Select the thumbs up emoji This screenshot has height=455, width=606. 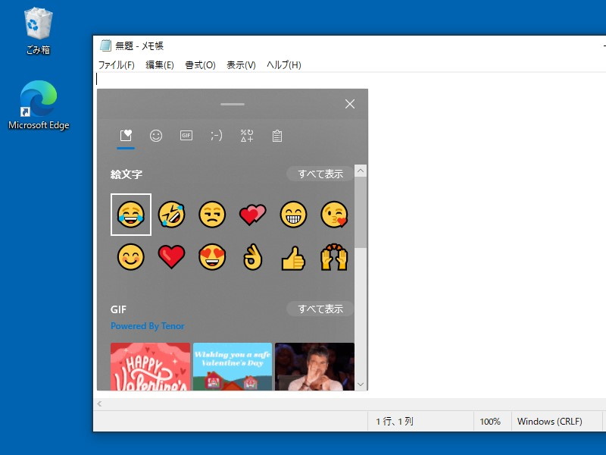pyautogui.click(x=293, y=257)
